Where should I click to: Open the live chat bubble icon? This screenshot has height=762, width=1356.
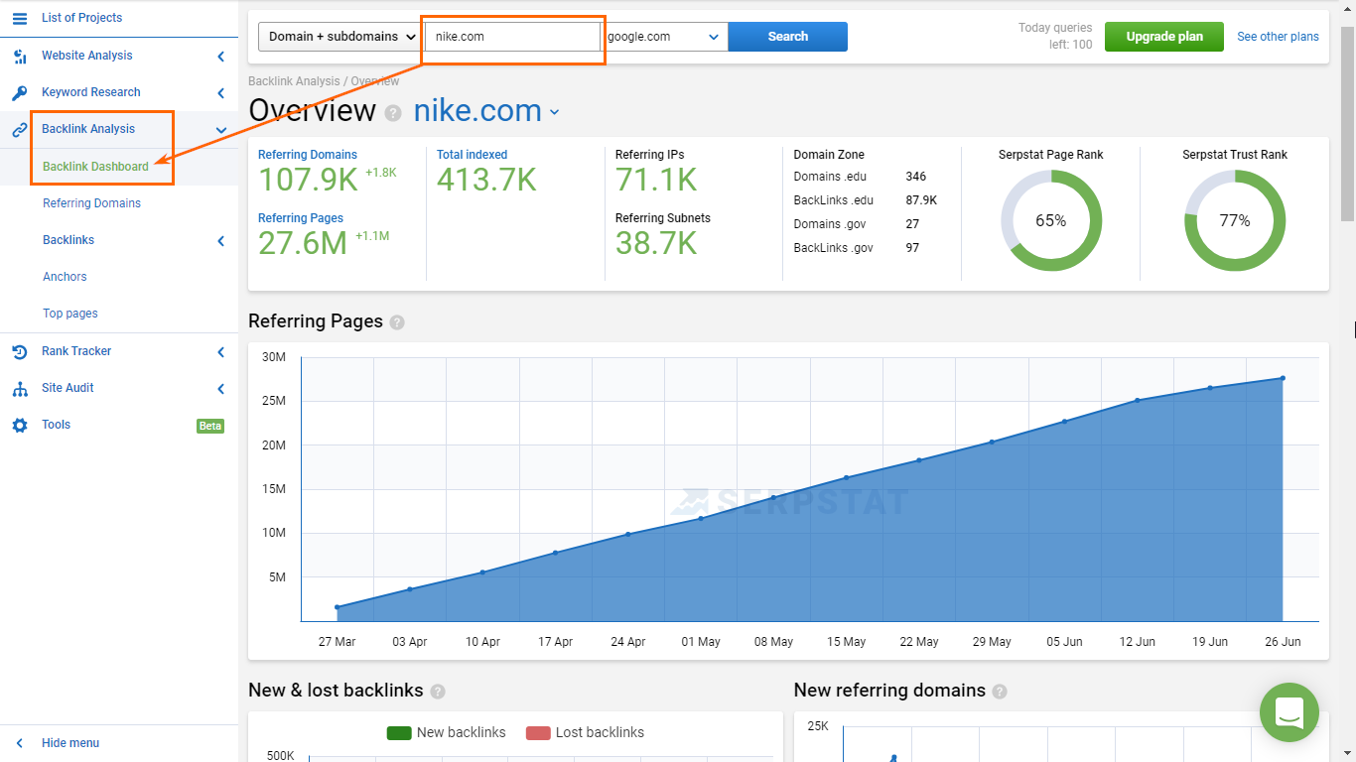(1288, 712)
